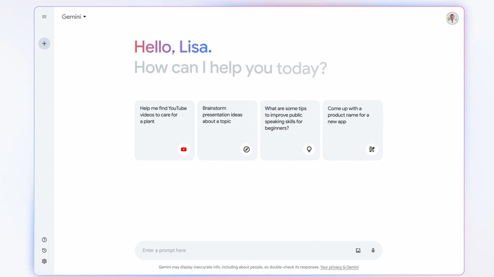Open the user profile avatar
Viewport: 494px width, 277px height.
[452, 18]
